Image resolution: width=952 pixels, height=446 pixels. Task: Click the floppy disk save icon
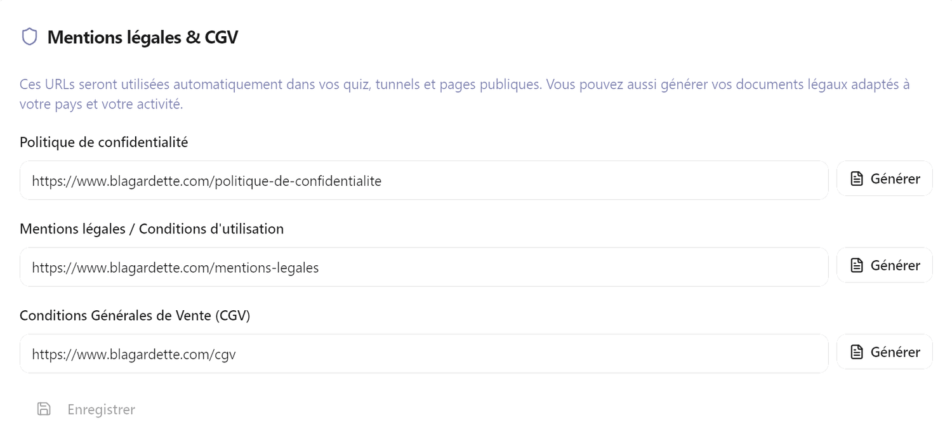point(44,409)
